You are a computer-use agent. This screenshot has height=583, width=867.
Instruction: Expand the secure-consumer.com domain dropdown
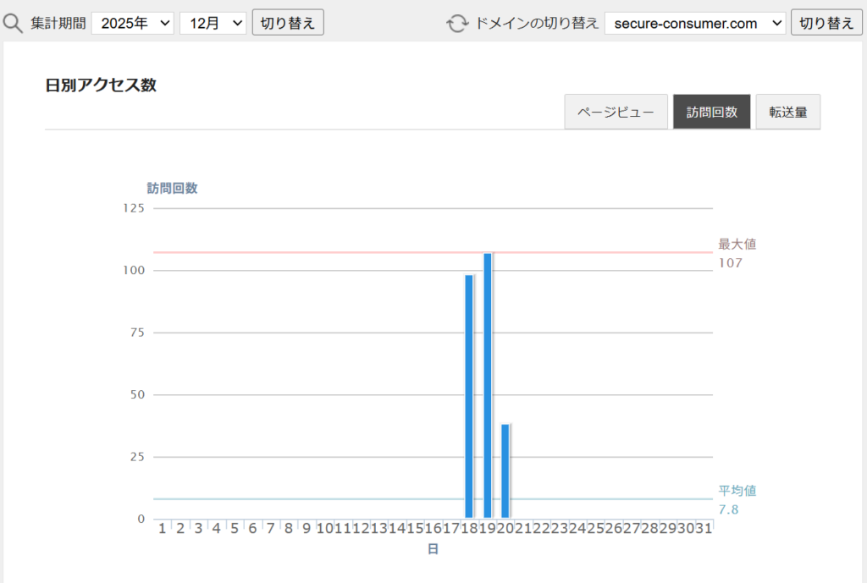[695, 23]
